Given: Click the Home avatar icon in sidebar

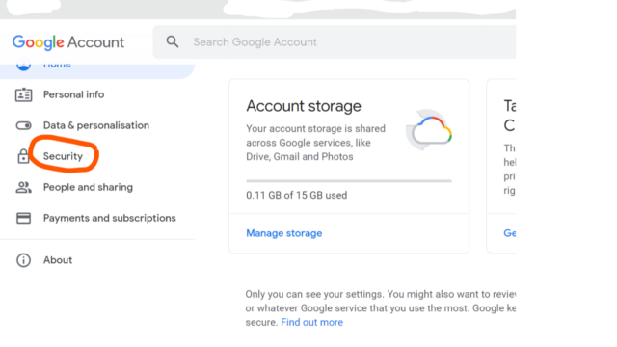Looking at the screenshot, I should [23, 66].
